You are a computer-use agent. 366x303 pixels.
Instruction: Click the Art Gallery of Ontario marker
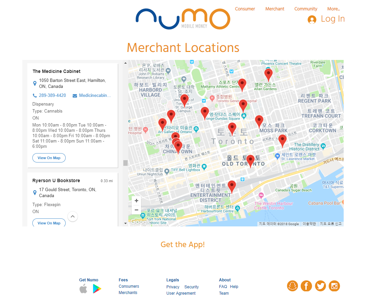click(196, 129)
